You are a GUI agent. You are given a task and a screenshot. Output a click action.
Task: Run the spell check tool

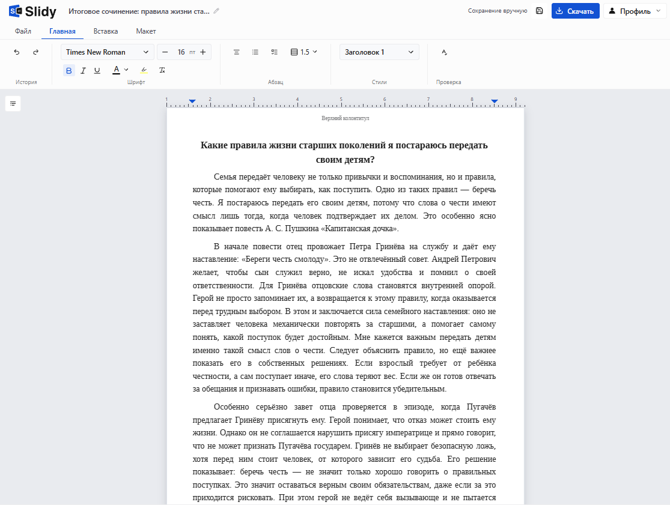pos(445,52)
